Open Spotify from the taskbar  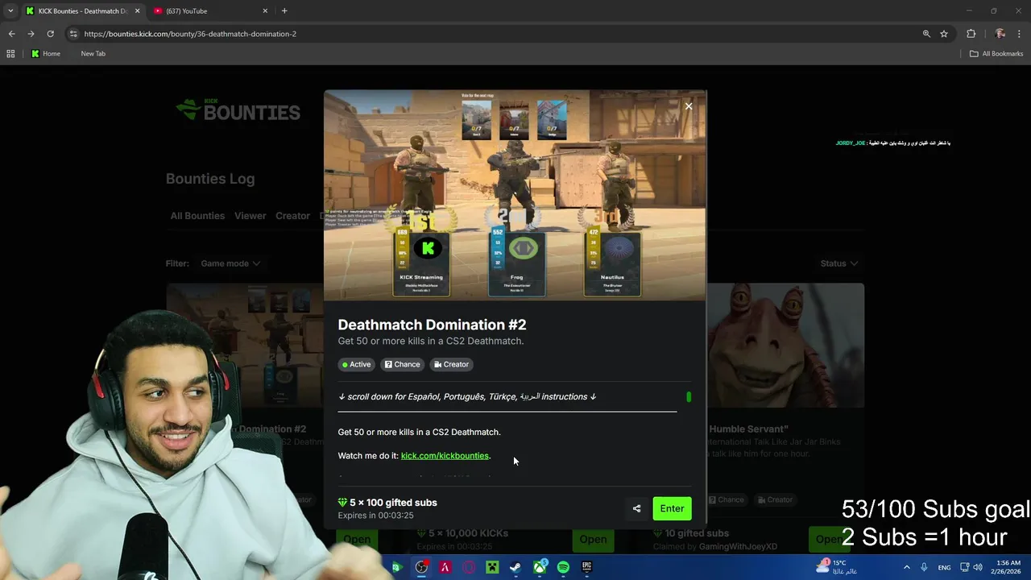(x=563, y=567)
